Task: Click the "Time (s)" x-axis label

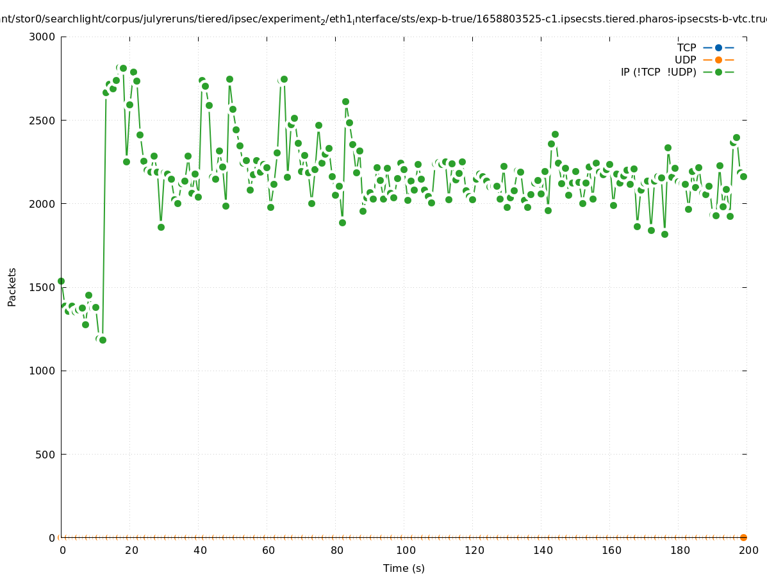Action: 404,568
